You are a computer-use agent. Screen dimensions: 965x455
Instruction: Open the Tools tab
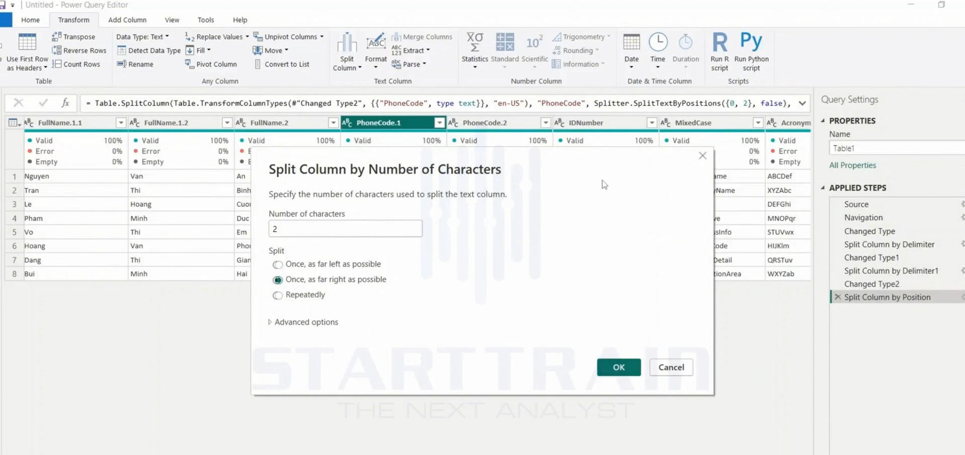[206, 20]
